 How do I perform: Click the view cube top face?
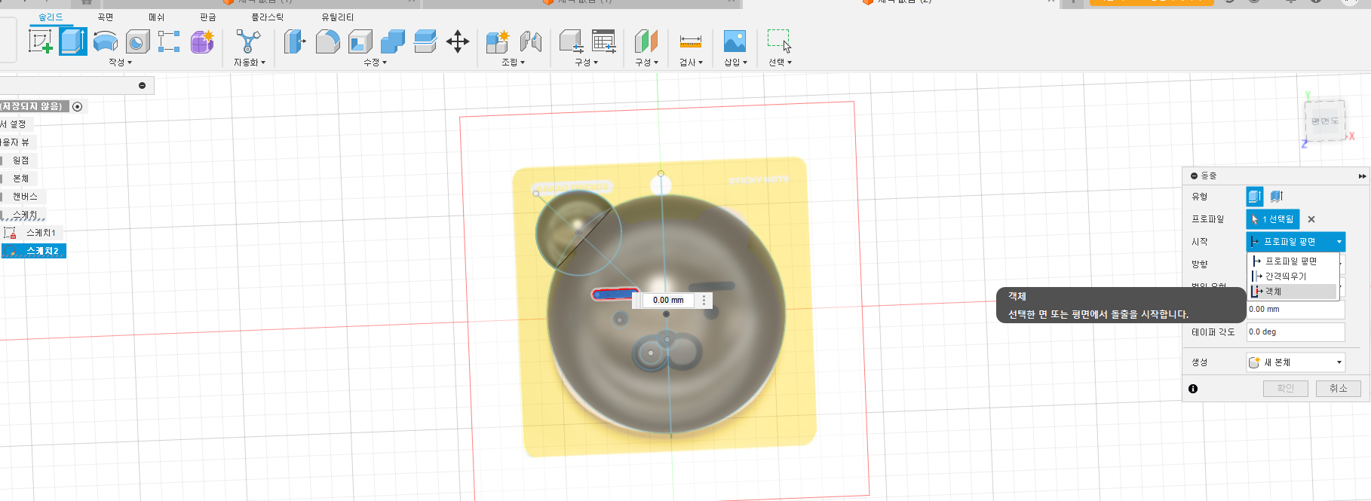(1324, 121)
